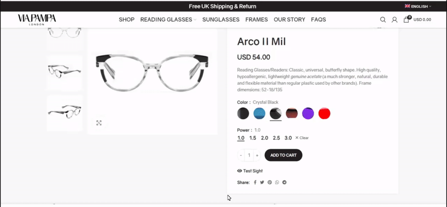The width and height of the screenshot is (447, 207).
Task: Share product on Pinterest
Action: (270, 182)
